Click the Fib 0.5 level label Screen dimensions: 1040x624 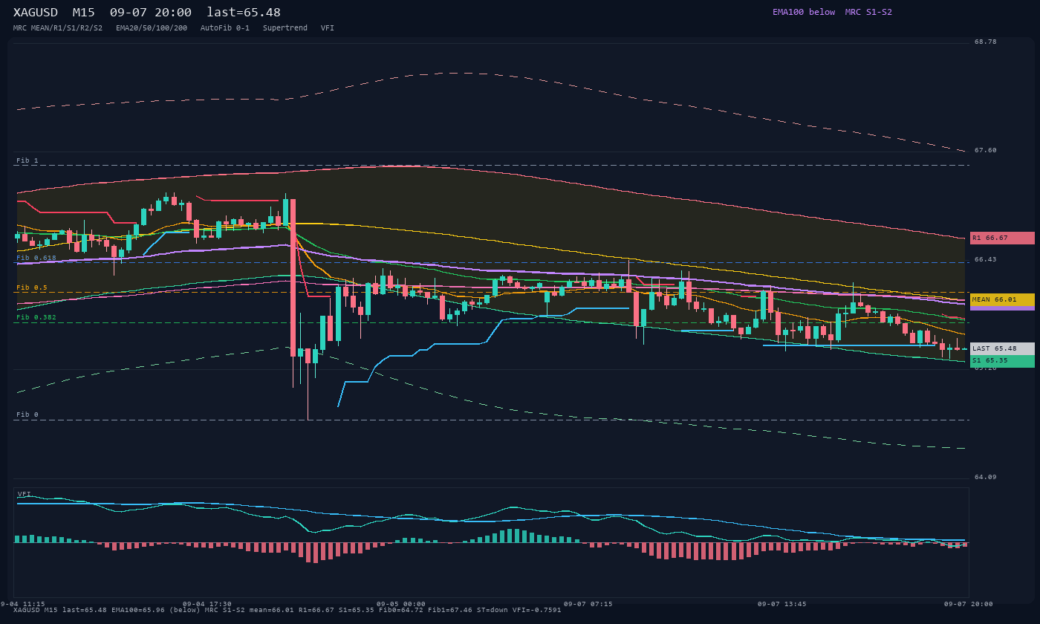(x=32, y=287)
